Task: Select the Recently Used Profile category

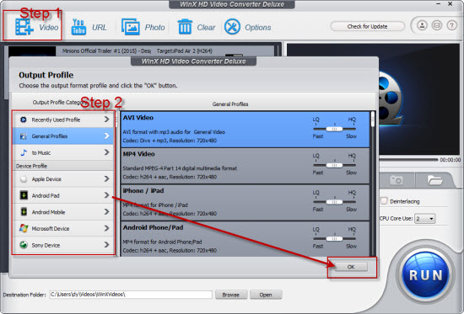Action: coord(63,120)
